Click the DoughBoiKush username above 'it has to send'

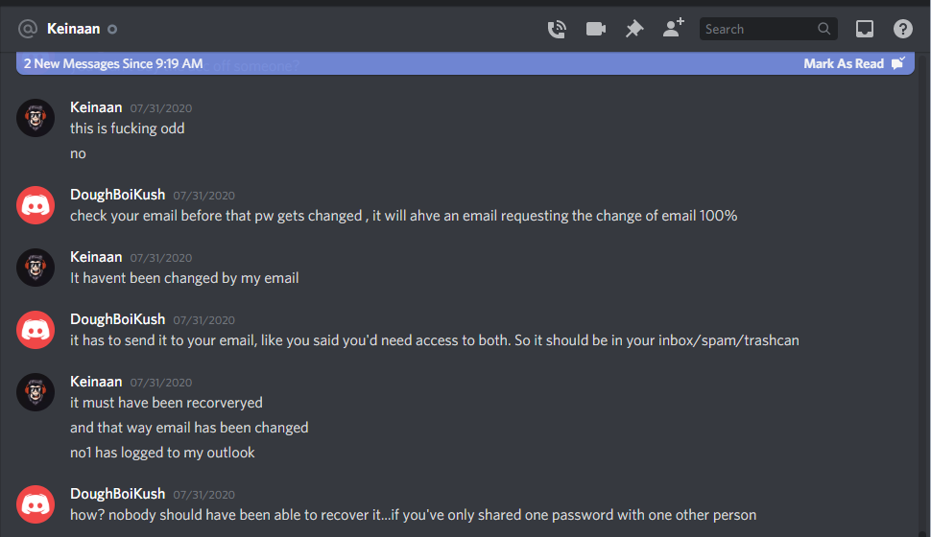(x=117, y=319)
